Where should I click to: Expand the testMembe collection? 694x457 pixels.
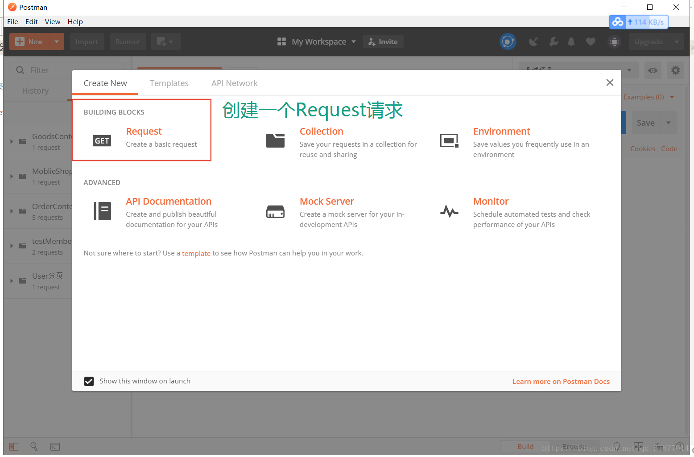(x=12, y=246)
